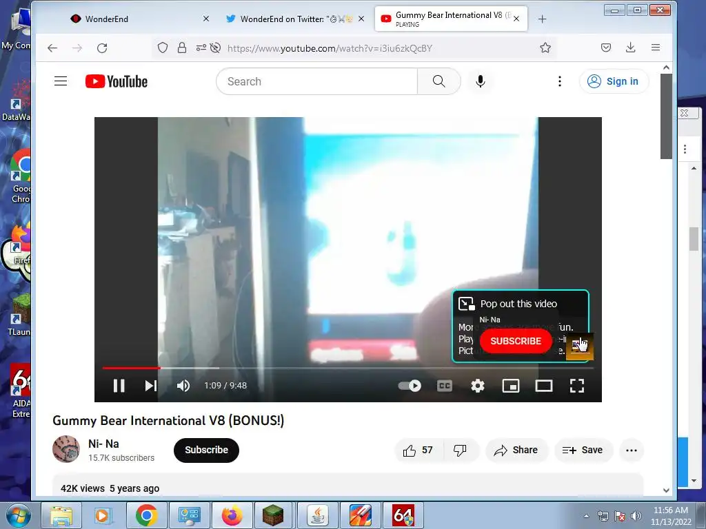The width and height of the screenshot is (706, 529).
Task: Go to YouTube home via logo
Action: point(117,81)
